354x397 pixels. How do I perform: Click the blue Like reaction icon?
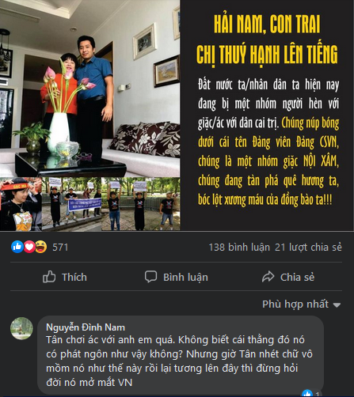pyautogui.click(x=17, y=247)
